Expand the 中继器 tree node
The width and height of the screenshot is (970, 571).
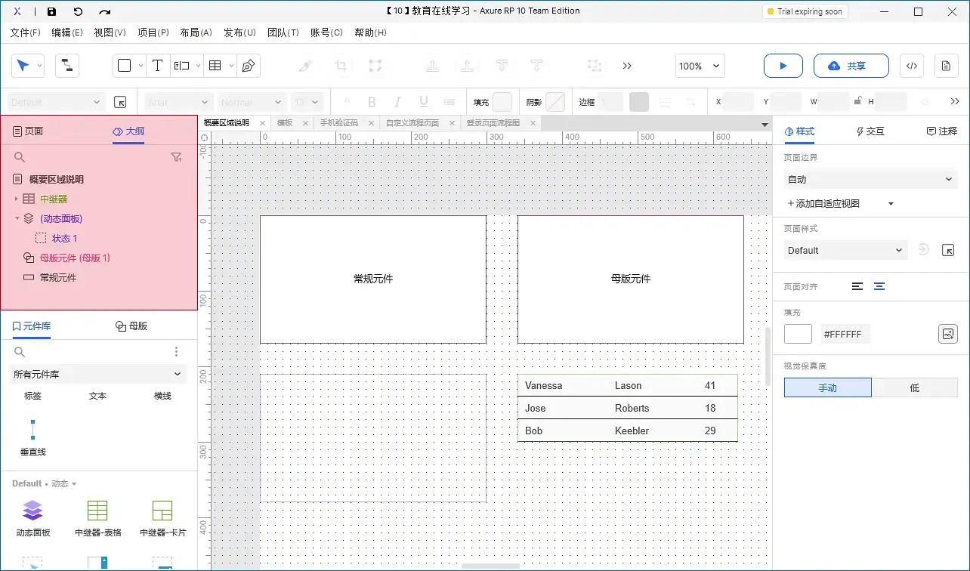(x=17, y=199)
